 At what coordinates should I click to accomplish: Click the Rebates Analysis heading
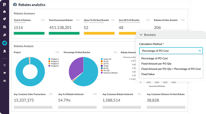[24, 46]
